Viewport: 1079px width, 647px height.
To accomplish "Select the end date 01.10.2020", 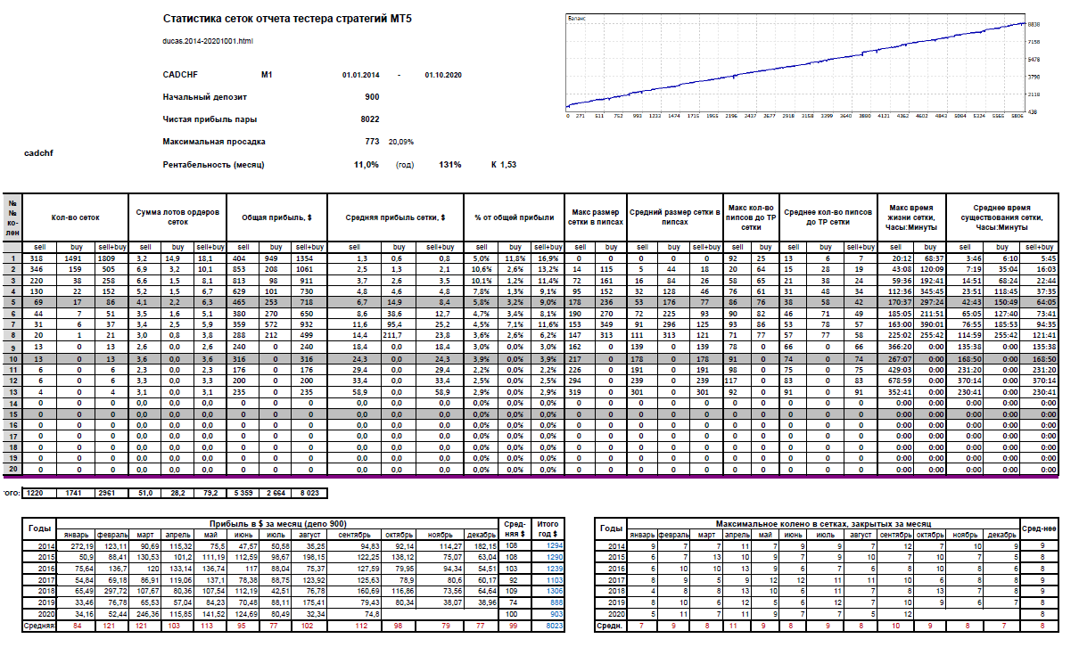I will (x=441, y=76).
